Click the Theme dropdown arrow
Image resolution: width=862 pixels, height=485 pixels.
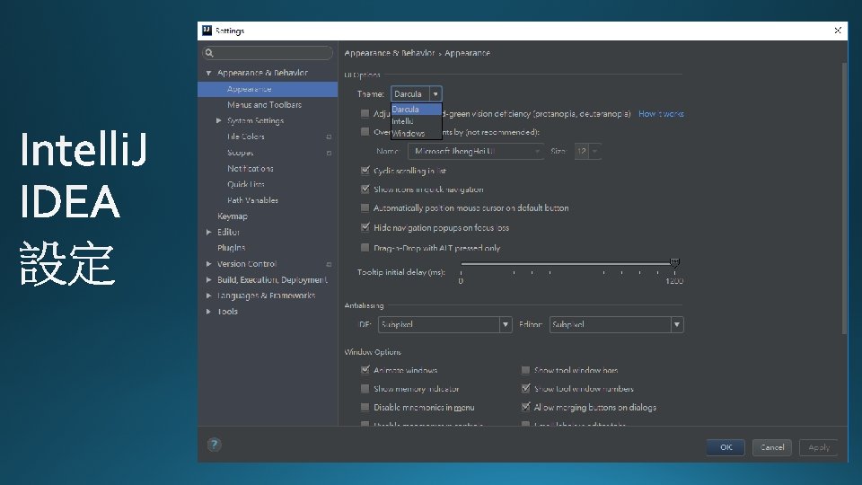point(435,94)
